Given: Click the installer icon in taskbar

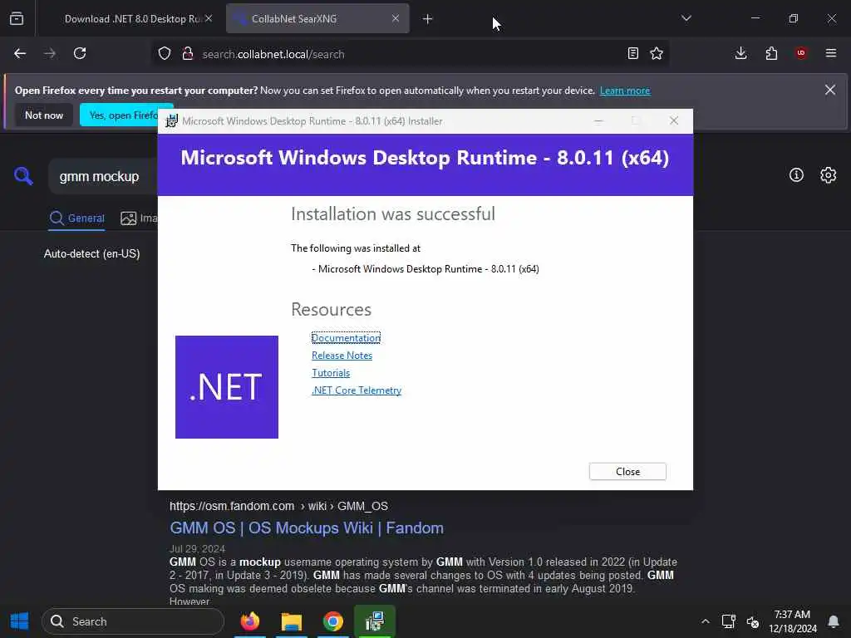Looking at the screenshot, I should point(375,621).
